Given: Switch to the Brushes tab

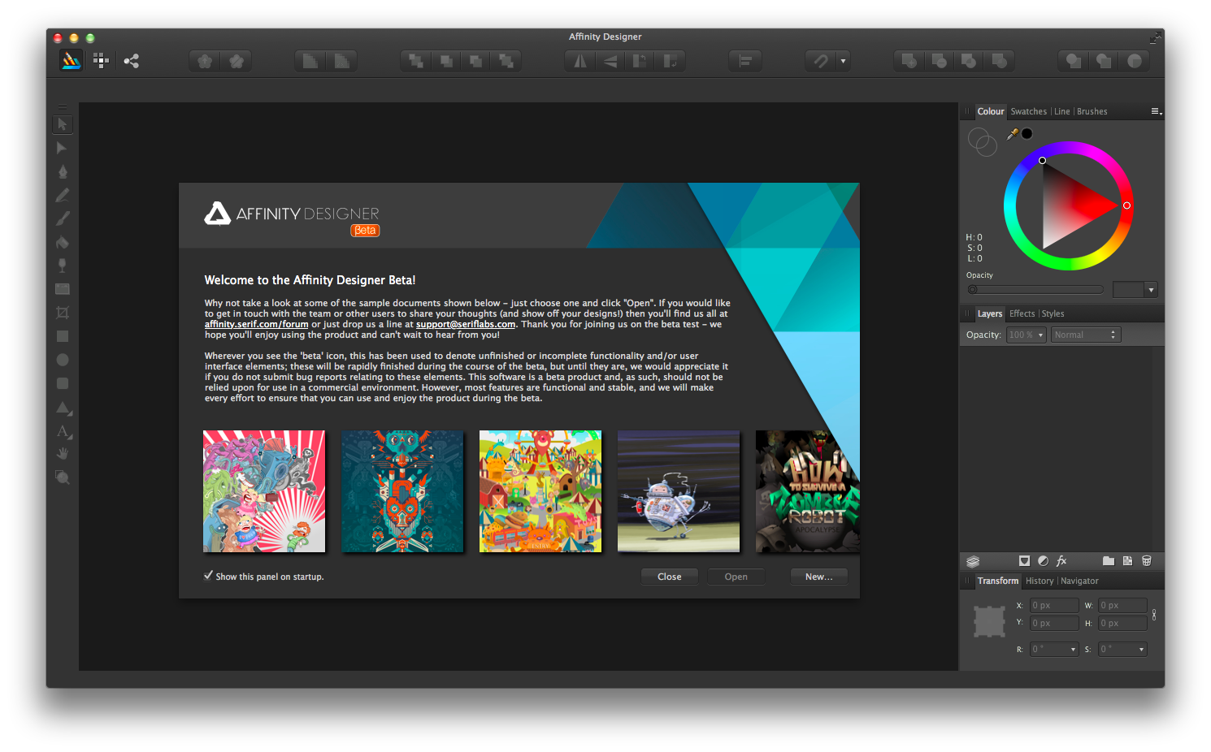Looking at the screenshot, I should (1092, 111).
